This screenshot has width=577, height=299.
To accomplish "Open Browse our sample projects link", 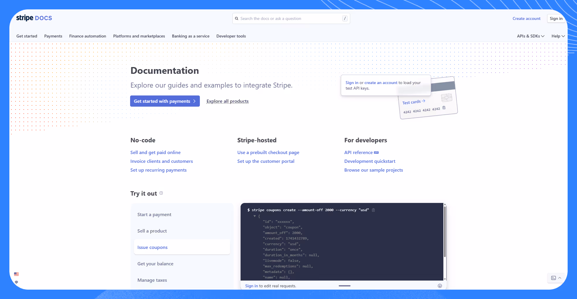I will point(374,170).
